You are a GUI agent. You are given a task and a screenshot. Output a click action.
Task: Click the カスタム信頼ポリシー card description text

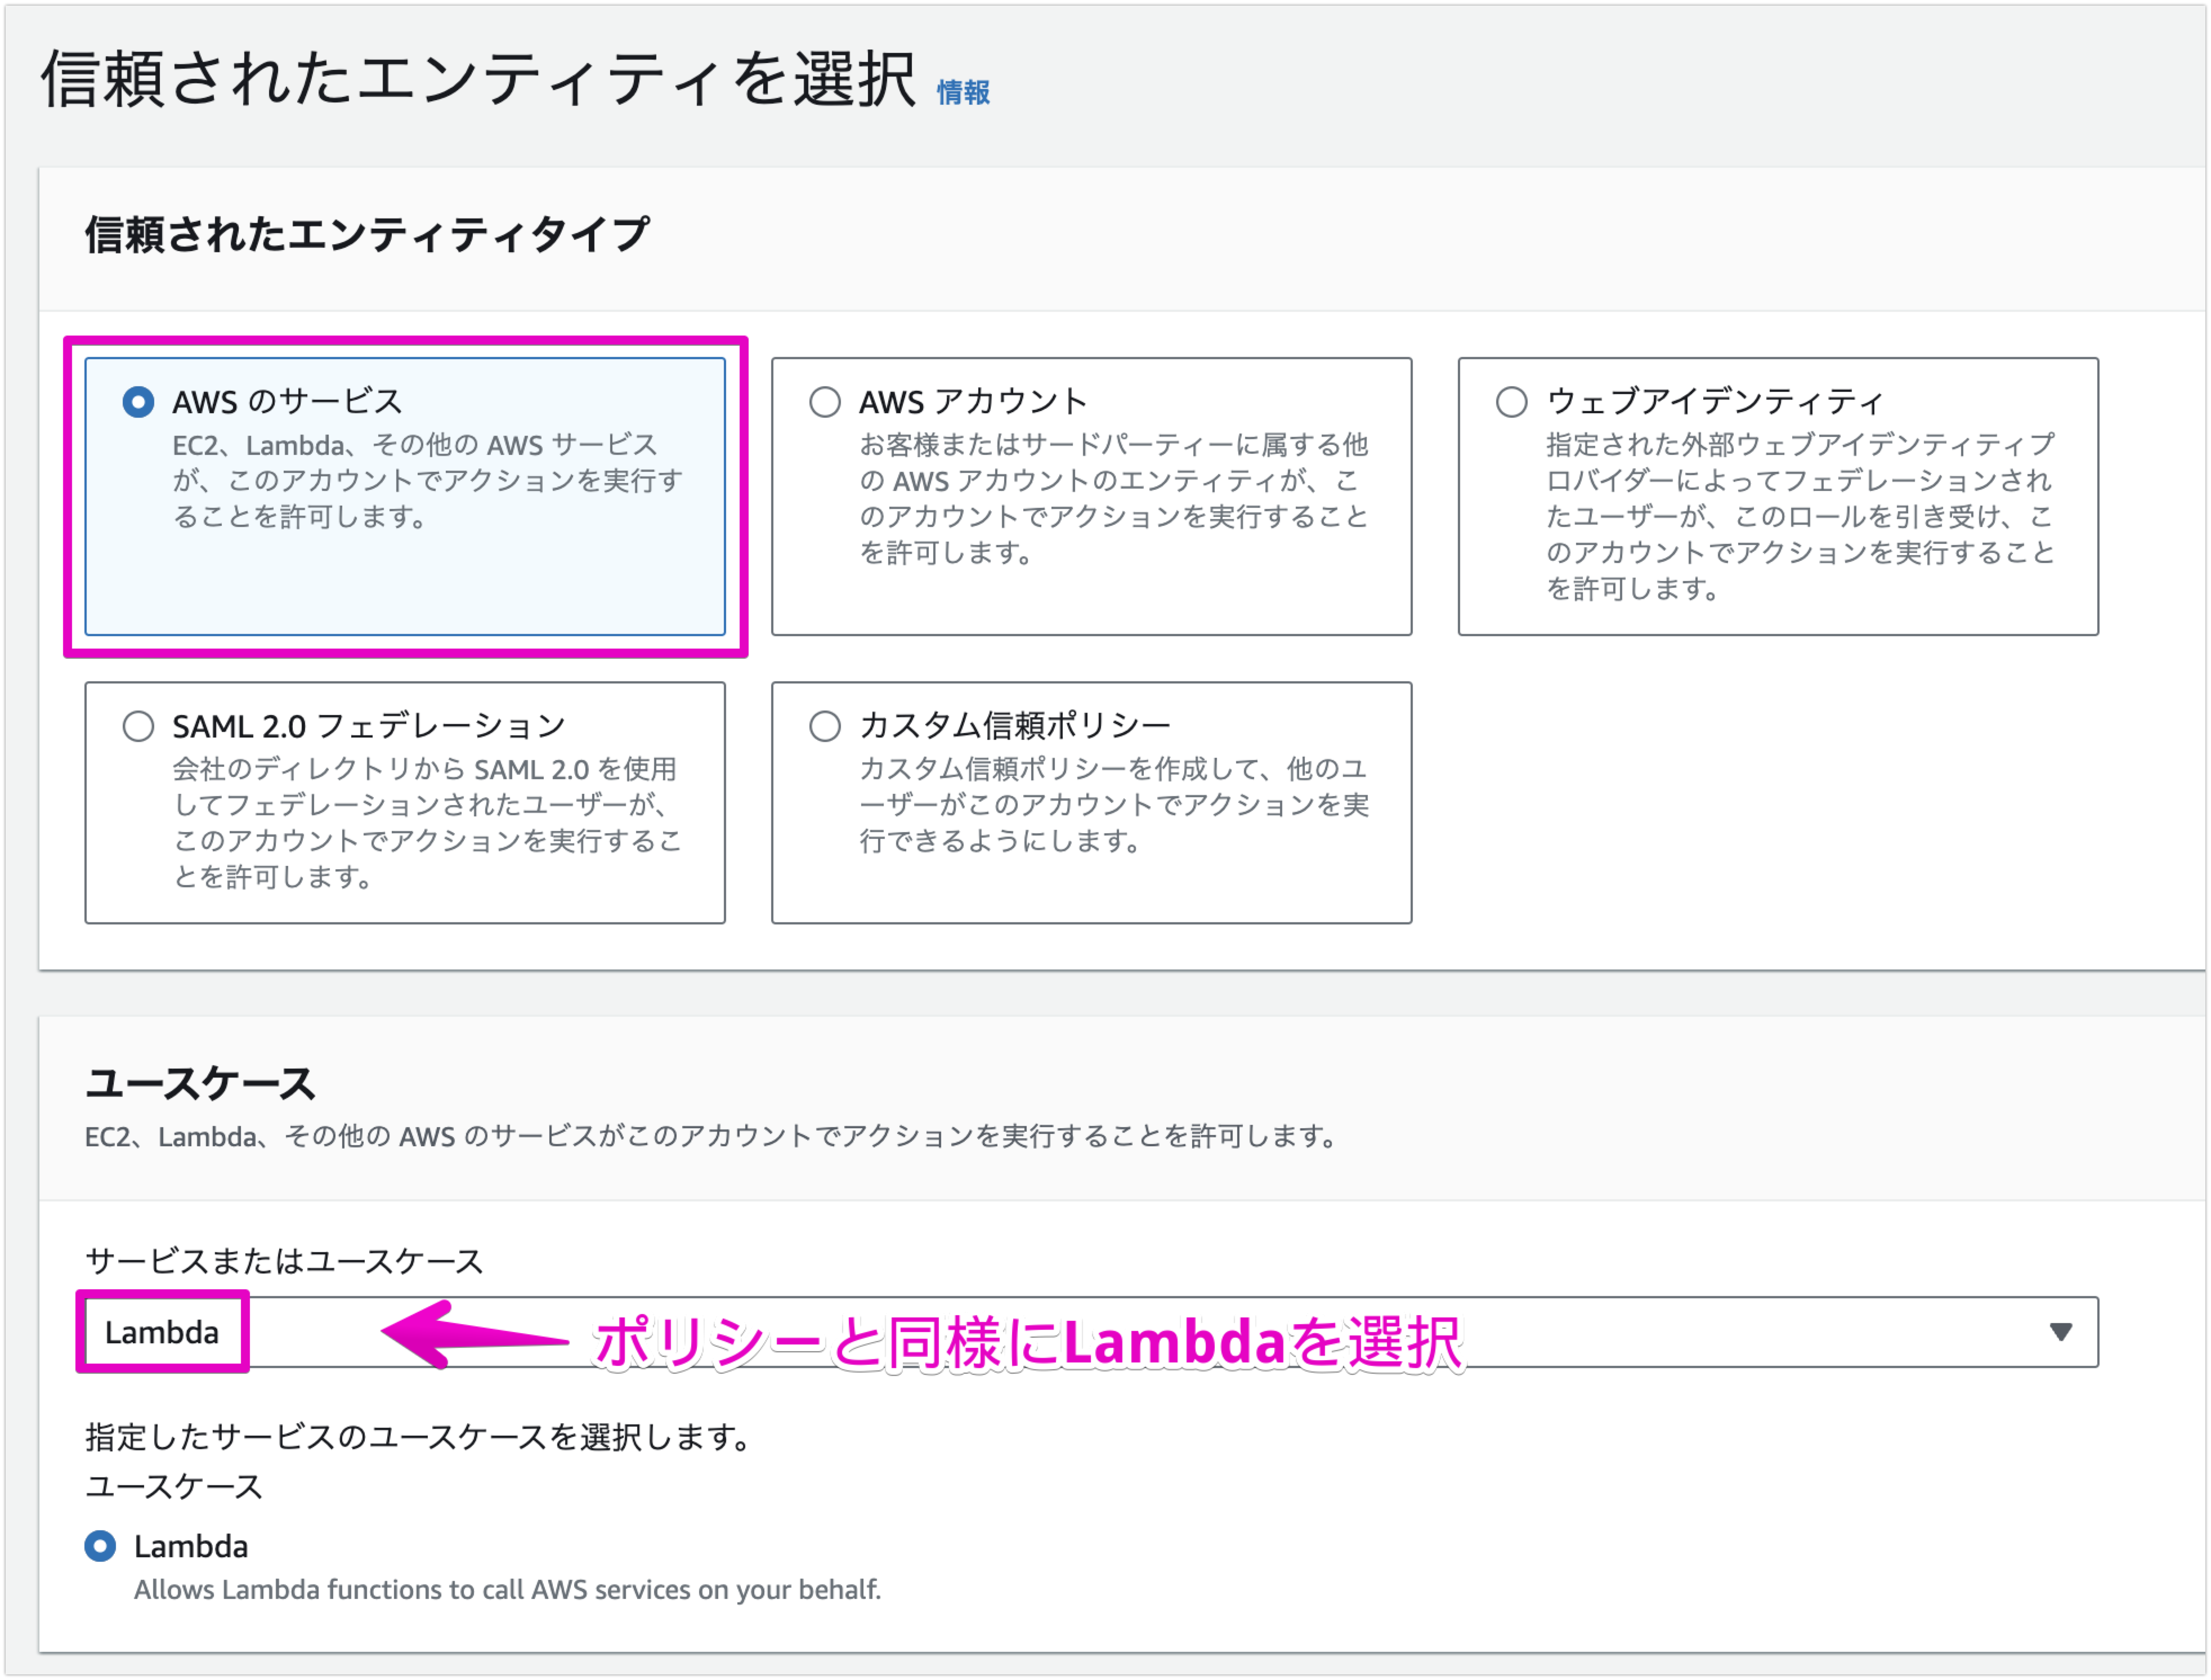click(1112, 804)
